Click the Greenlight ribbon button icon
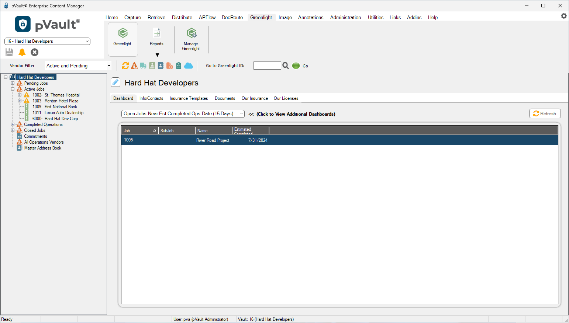Viewport: 569px width, 323px height. pos(123,33)
